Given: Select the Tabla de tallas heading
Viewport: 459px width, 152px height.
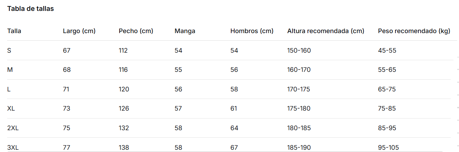Looking at the screenshot, I should pyautogui.click(x=30, y=9).
